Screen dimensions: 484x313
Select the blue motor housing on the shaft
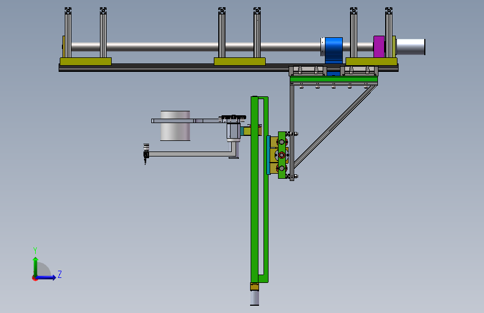point(333,50)
